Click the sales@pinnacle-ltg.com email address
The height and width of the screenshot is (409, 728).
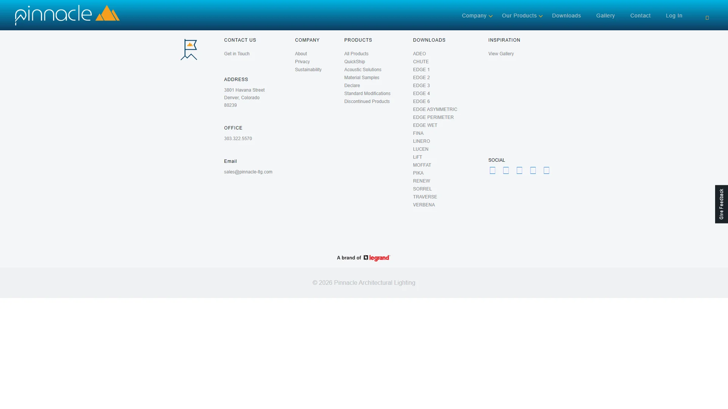pyautogui.click(x=248, y=172)
